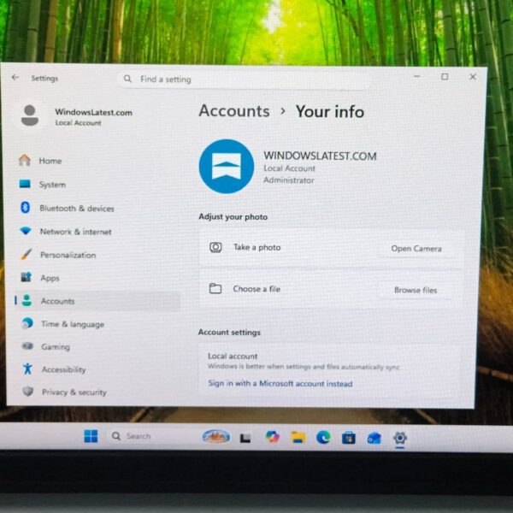Click the Personalization paintbrush icon
The image size is (513, 513).
[x=27, y=254]
